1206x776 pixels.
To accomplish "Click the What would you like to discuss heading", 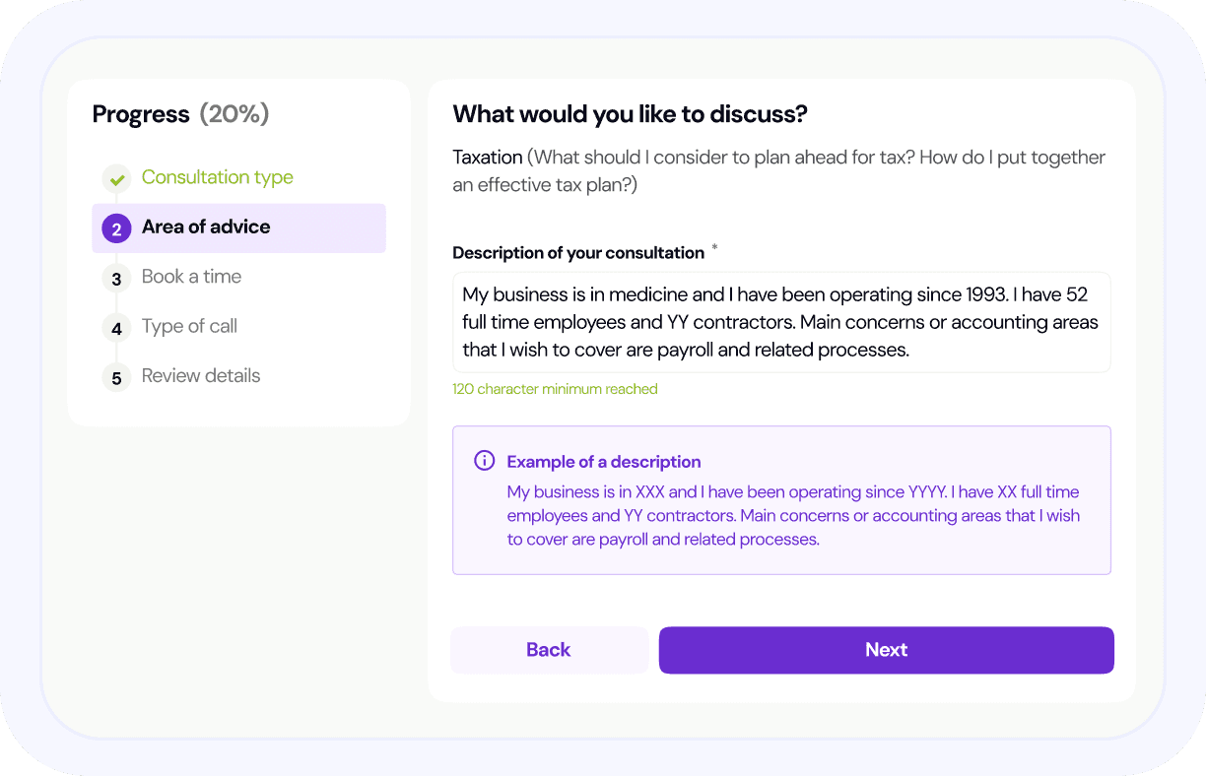I will pyautogui.click(x=630, y=114).
